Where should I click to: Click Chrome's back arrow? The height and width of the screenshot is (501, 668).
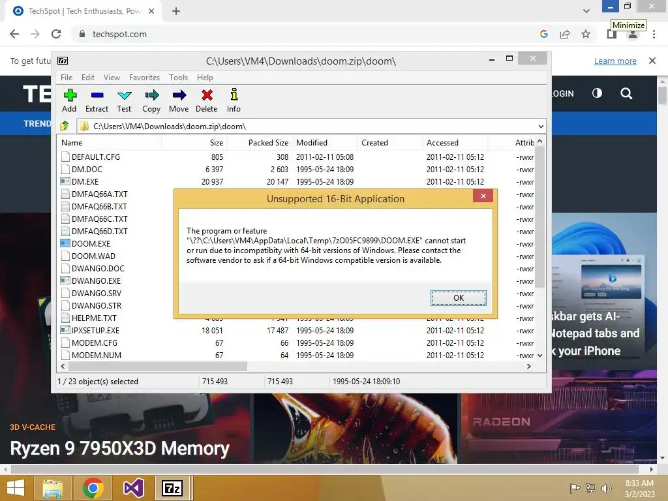[x=14, y=34]
